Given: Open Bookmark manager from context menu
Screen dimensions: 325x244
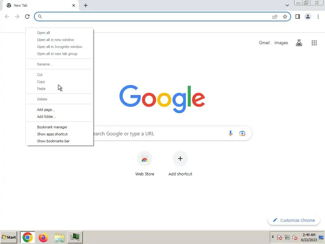Looking at the screenshot, I should [x=59, y=127].
